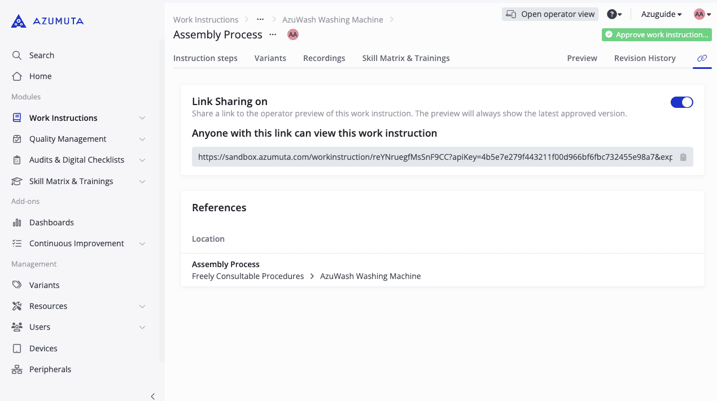Turn off the Link Sharing toggle
717x401 pixels.
click(681, 102)
